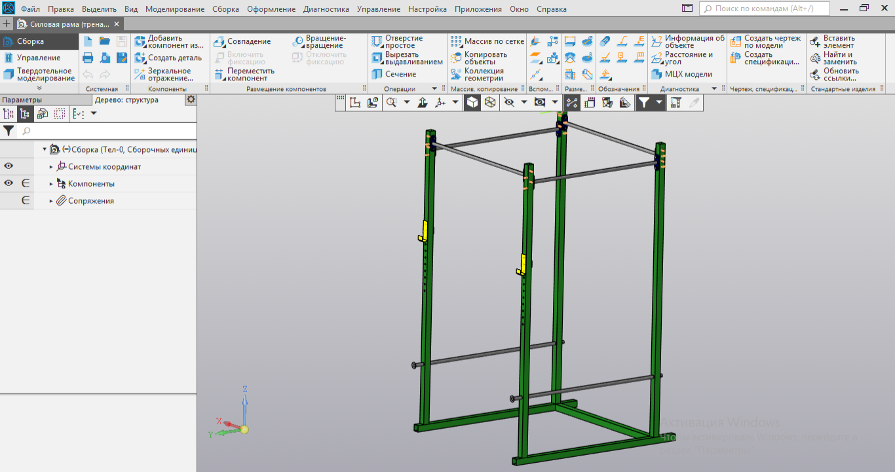Click the tree search field

107,131
